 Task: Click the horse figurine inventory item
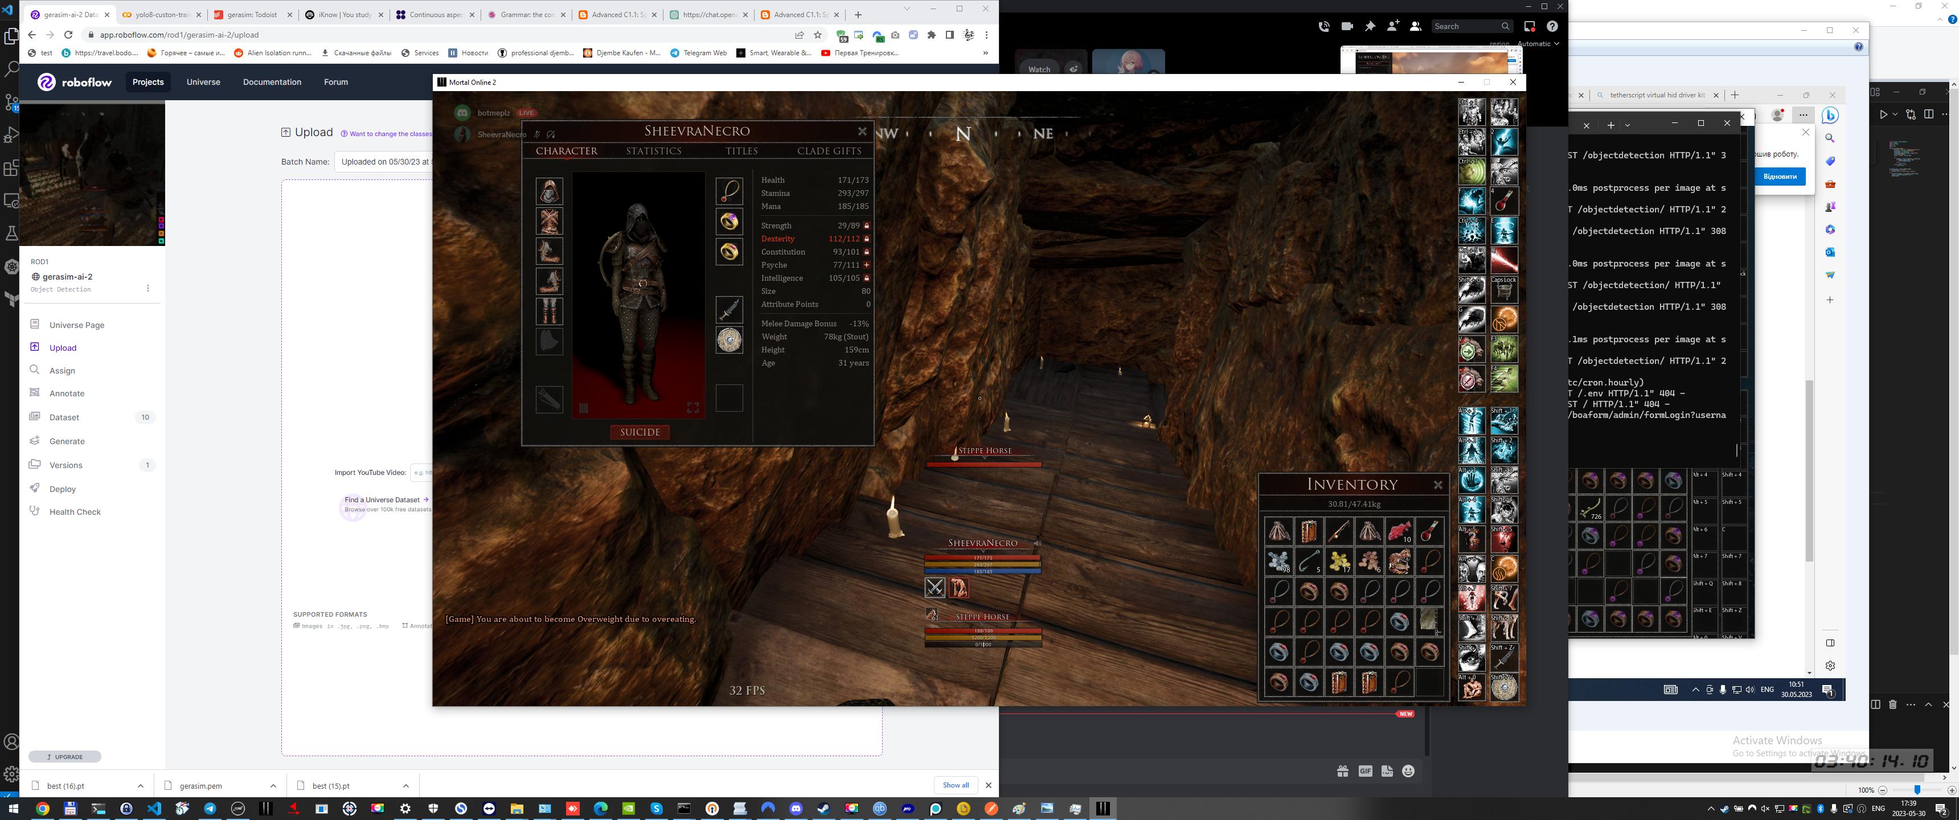pyautogui.click(x=1399, y=561)
